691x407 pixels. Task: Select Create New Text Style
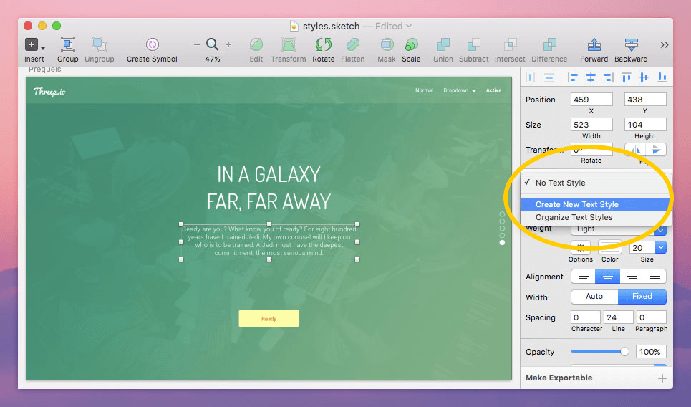tap(595, 204)
